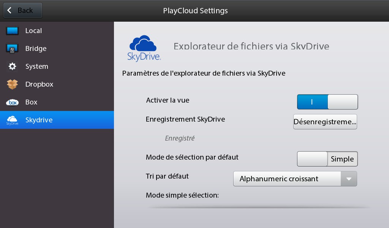Image resolution: width=389 pixels, height=228 pixels.
Task: Toggle the Activer la vue switch
Action: tap(327, 102)
